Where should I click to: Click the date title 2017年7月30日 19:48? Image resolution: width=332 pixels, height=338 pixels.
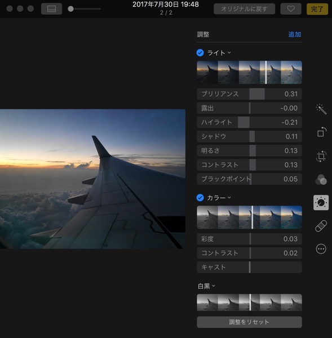(166, 5)
